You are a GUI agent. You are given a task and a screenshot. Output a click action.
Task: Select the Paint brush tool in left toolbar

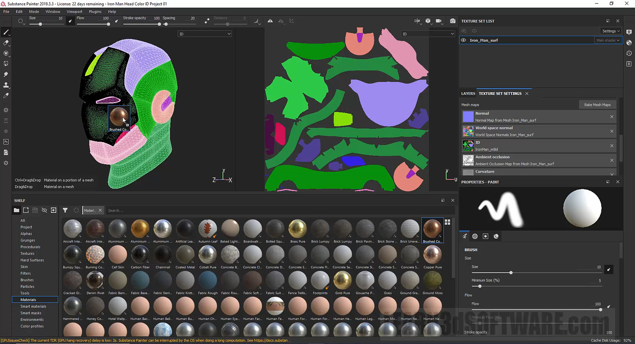[6, 32]
